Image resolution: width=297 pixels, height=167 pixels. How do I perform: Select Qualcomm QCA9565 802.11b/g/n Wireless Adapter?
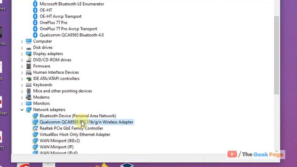point(86,122)
